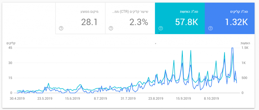The image size is (259, 110).
Task: Enable the 28.1 average position metric card
Action: click(80, 19)
